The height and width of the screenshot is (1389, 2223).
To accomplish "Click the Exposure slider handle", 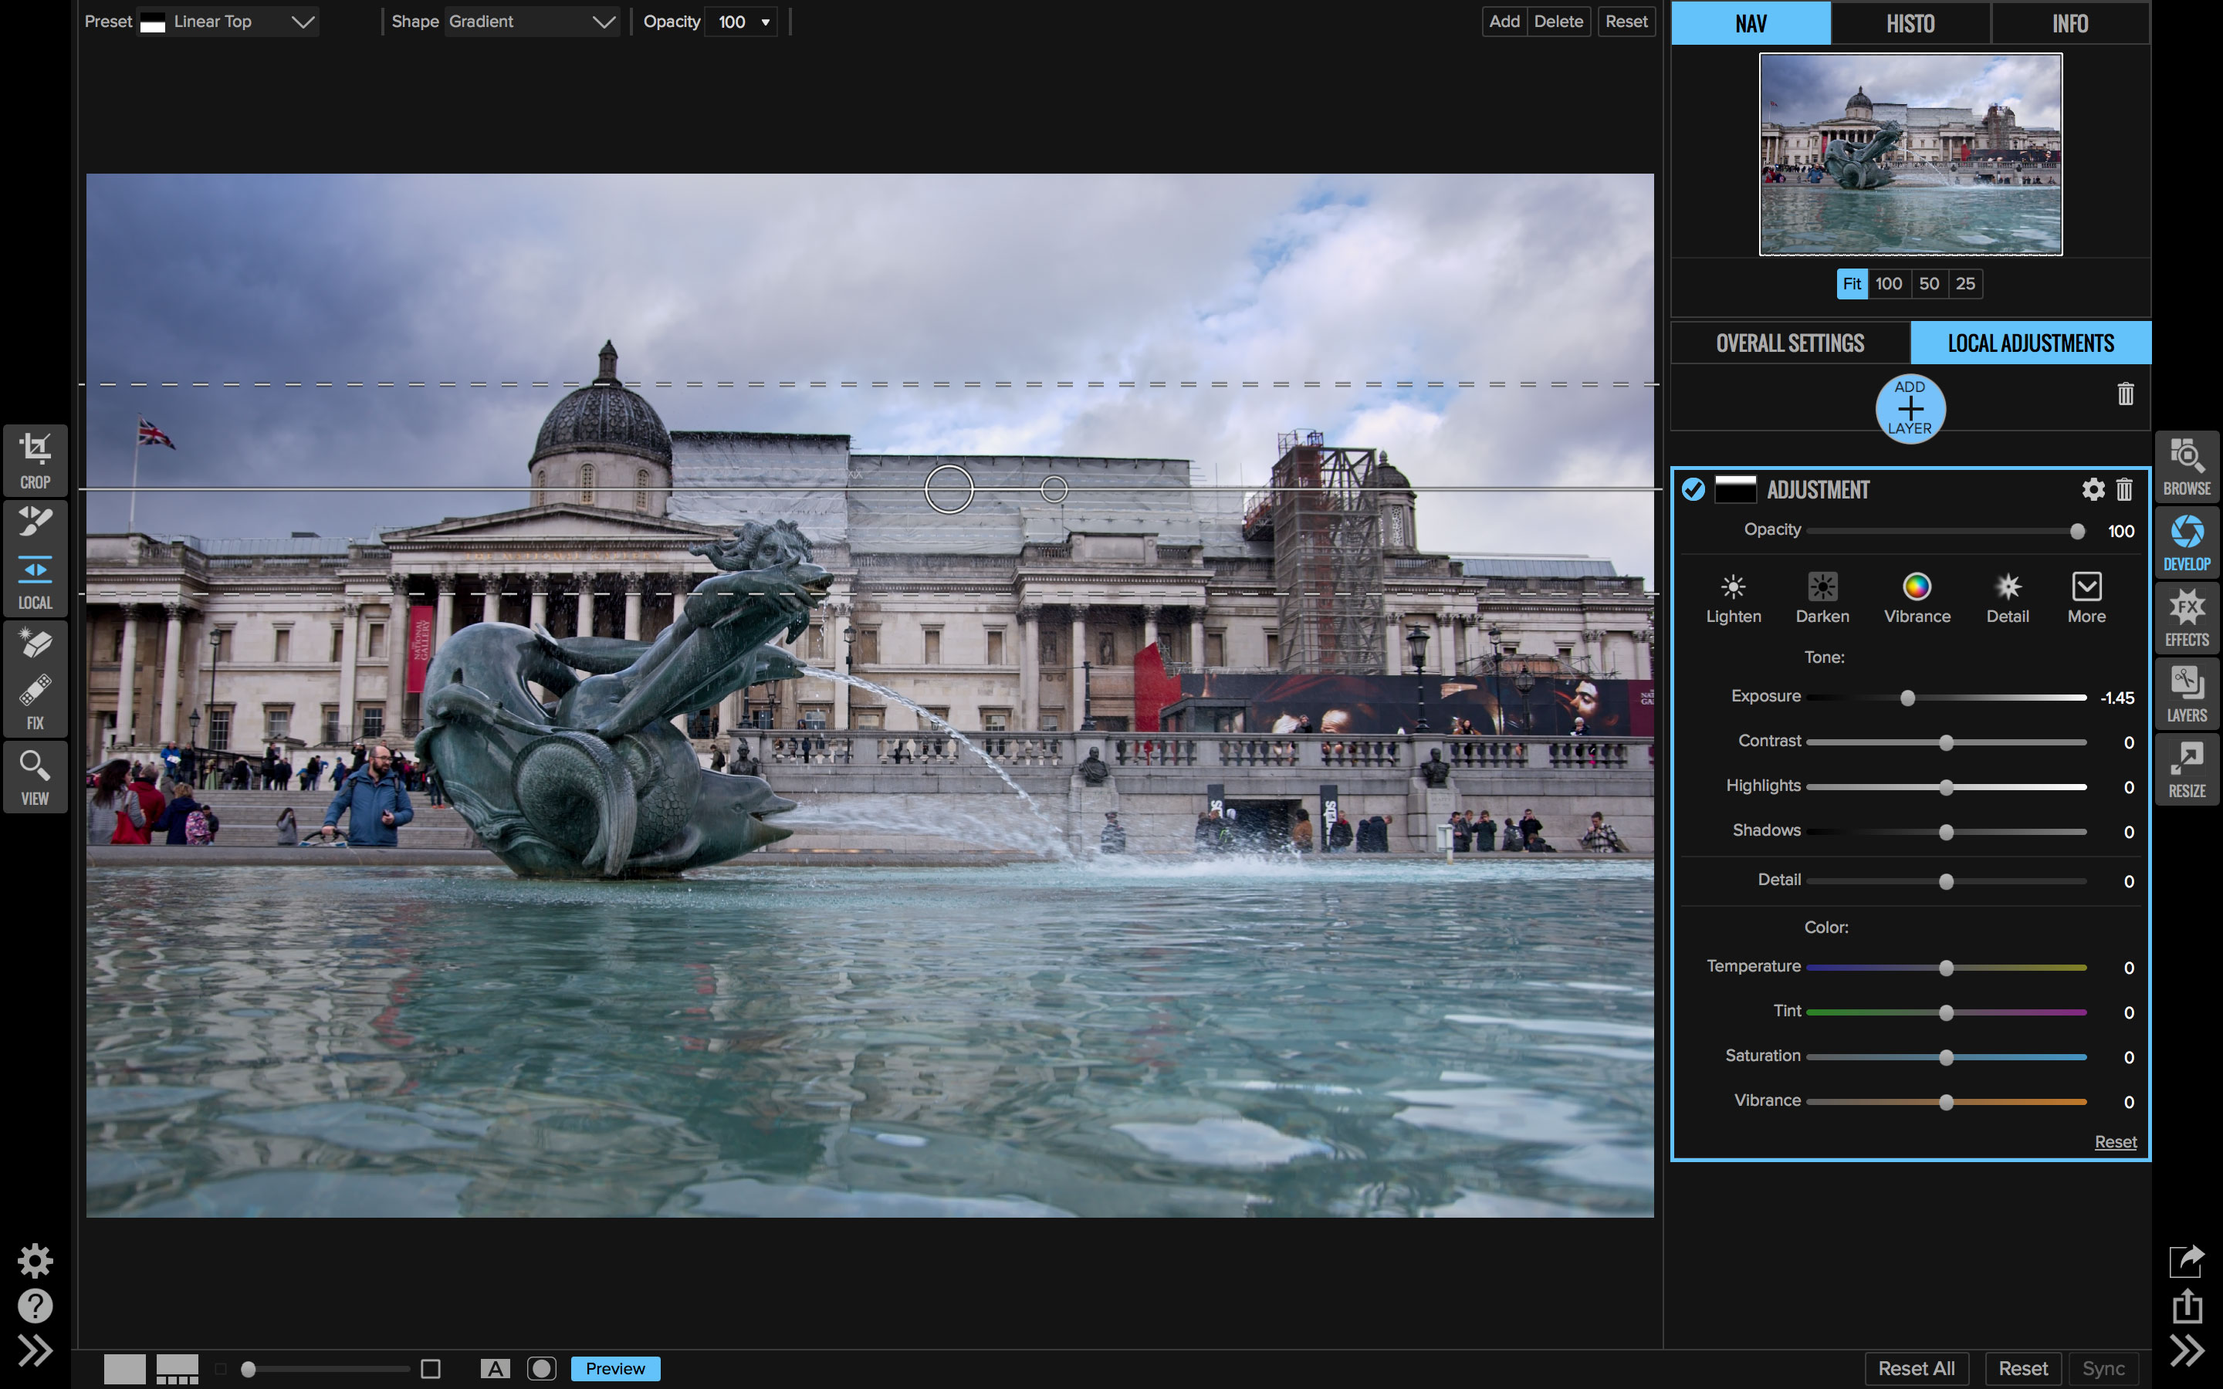I will click(1908, 698).
